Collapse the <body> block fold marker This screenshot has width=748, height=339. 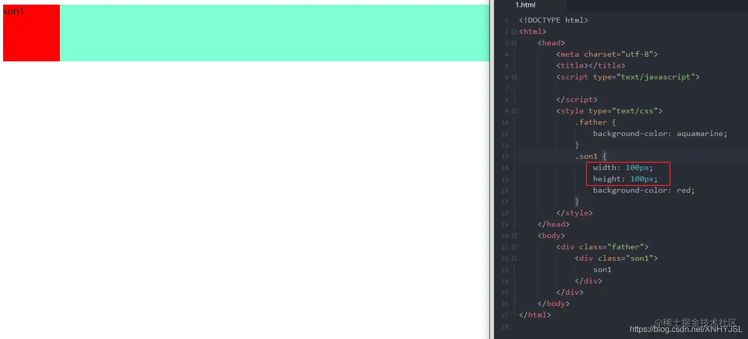coord(514,236)
